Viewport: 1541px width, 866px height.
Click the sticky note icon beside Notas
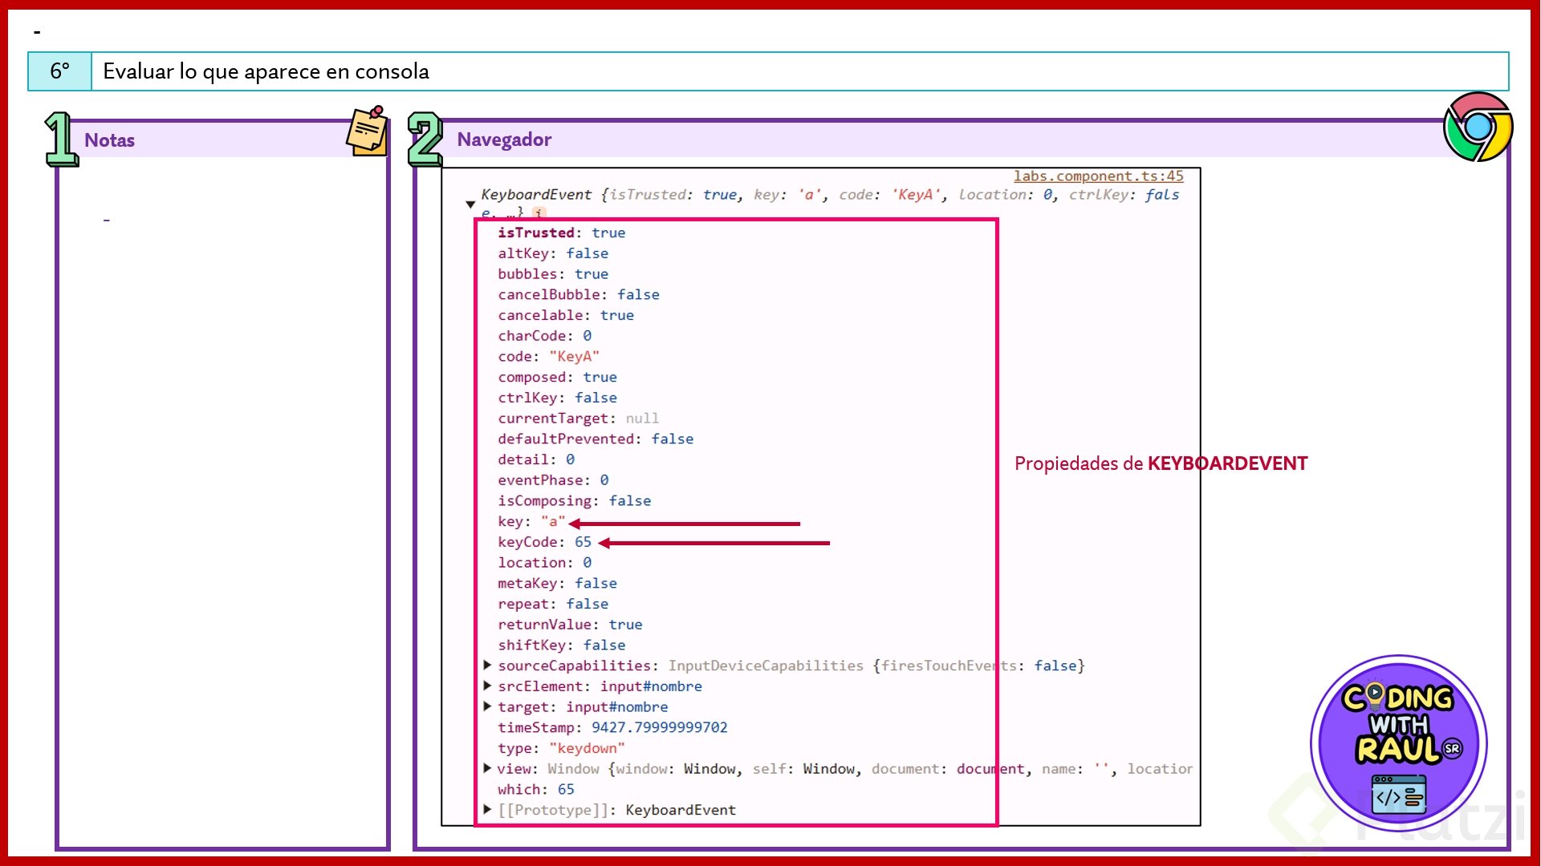[368, 130]
